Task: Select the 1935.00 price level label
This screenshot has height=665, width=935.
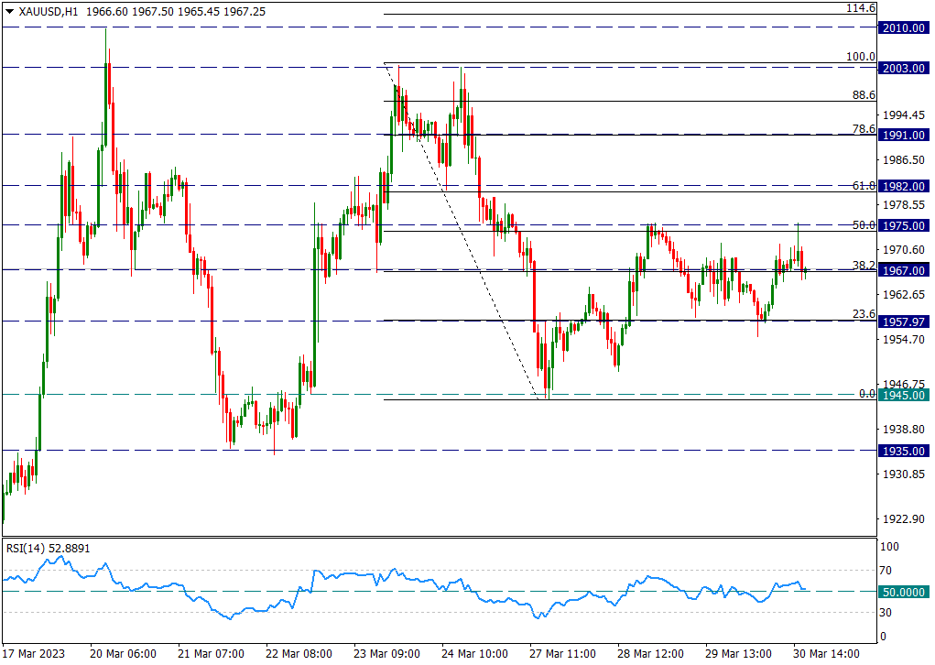Action: pyautogui.click(x=904, y=451)
